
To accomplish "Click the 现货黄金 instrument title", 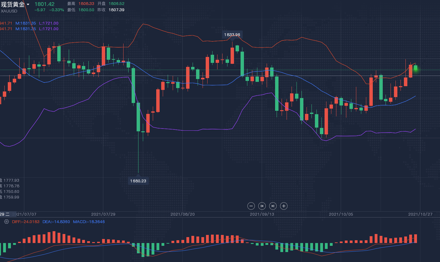I will coord(13,4).
